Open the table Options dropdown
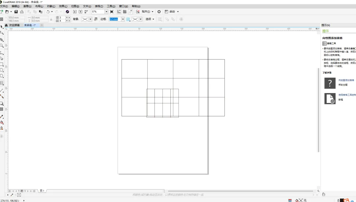The image size is (356, 202). tap(150, 19)
